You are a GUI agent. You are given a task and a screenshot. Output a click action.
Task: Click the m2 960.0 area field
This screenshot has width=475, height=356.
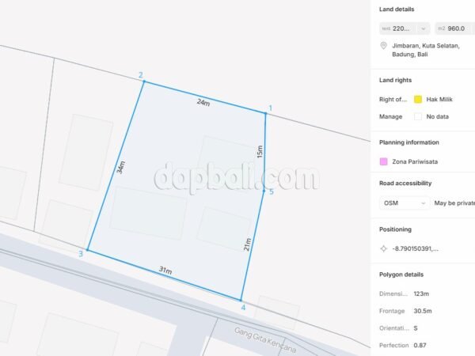click(454, 28)
